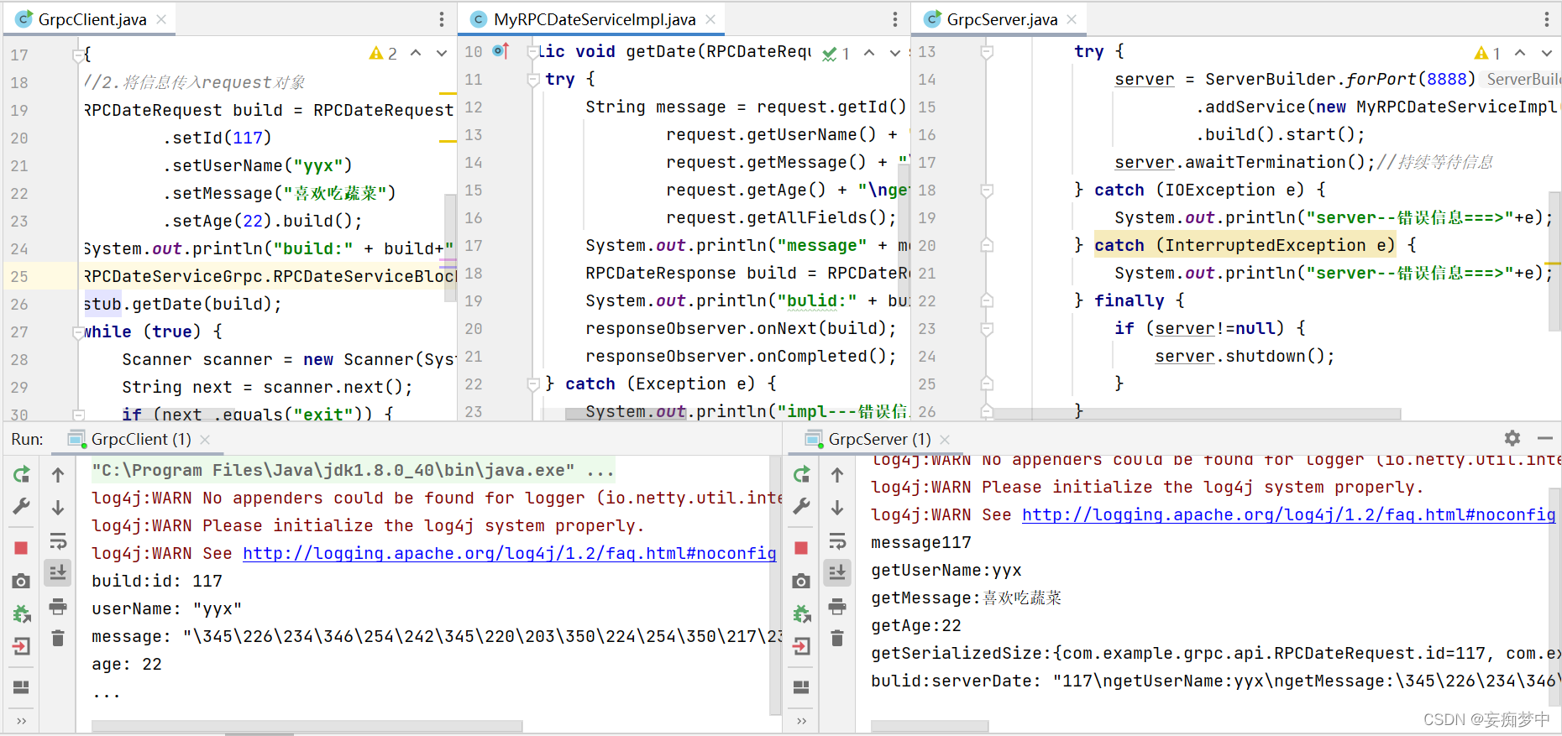Jump to next highlighted problem in GrpcServer.java
Screen dimensions: 1562x736
[1547, 53]
